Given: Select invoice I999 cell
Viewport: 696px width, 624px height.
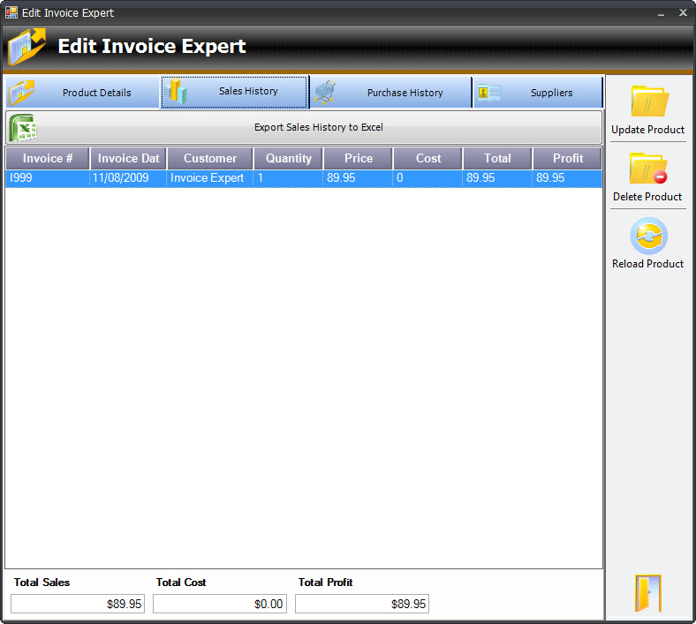Looking at the screenshot, I should (x=47, y=177).
